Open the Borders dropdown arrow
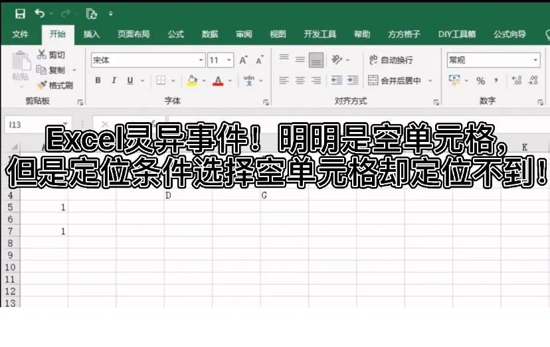This screenshot has width=550, height=347. tap(173, 81)
